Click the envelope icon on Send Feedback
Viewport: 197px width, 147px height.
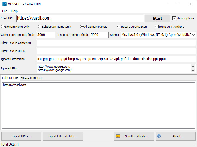point(118,136)
